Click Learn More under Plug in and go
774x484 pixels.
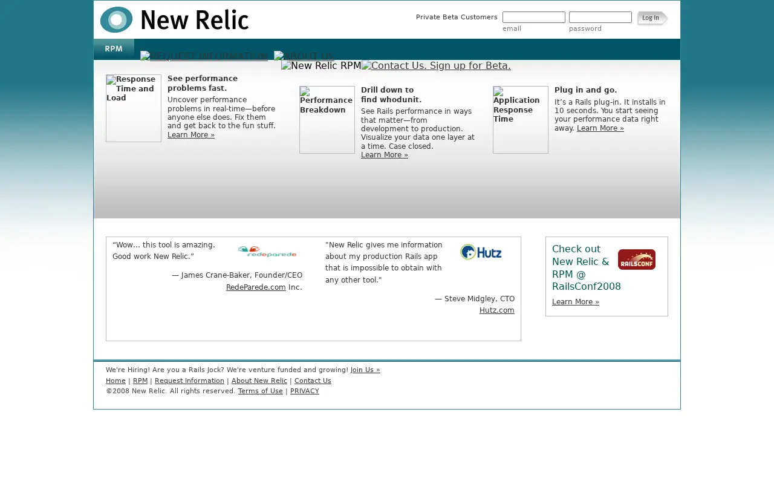(600, 128)
